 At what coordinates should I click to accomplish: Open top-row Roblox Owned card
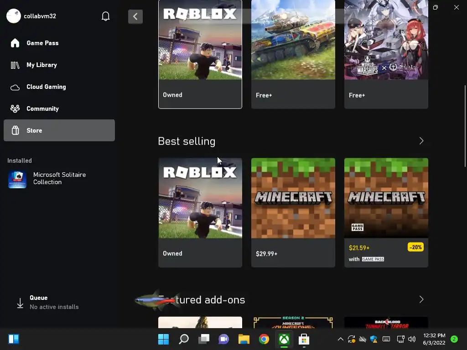click(200, 54)
